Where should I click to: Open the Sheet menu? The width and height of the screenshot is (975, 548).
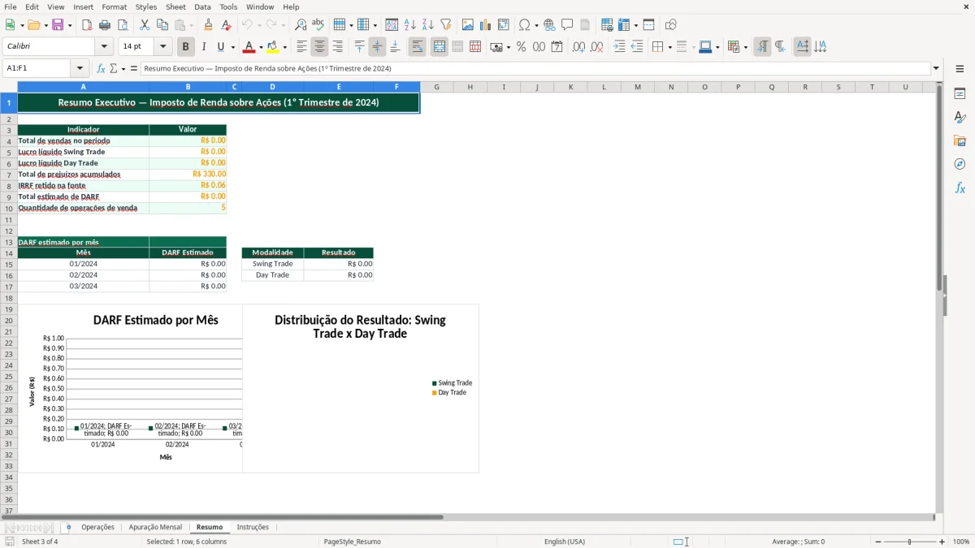pyautogui.click(x=175, y=6)
